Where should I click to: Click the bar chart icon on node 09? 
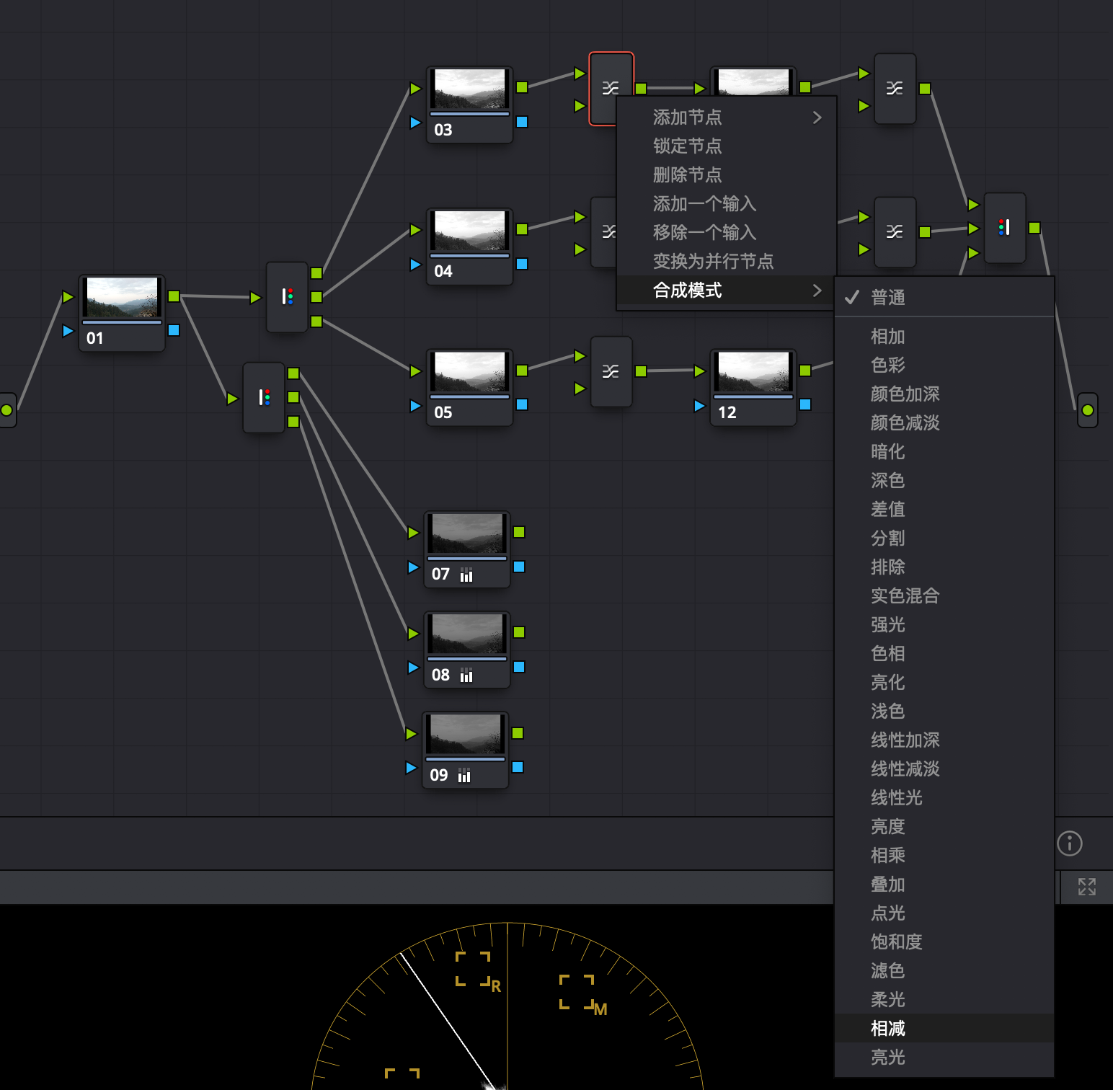click(x=464, y=776)
